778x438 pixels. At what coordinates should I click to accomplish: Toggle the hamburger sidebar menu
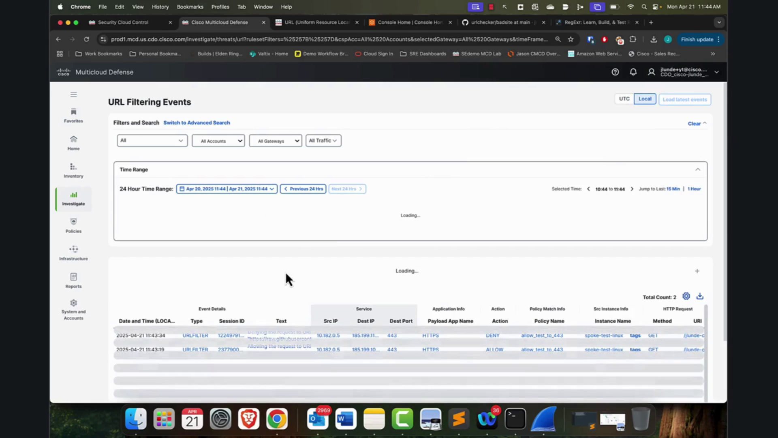coord(73,94)
